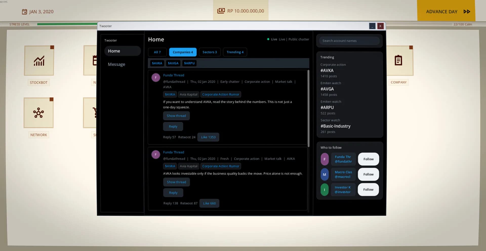
Task: Click the Advance Day button
Action: (446, 11)
